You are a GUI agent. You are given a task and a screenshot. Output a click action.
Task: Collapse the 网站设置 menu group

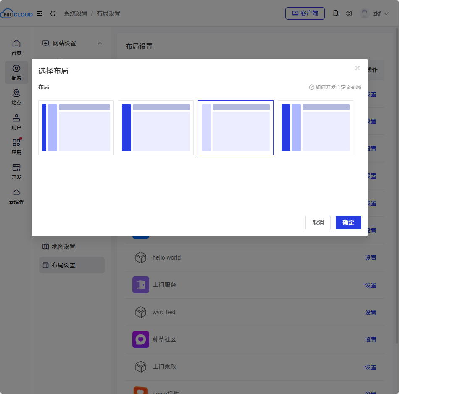coord(100,43)
